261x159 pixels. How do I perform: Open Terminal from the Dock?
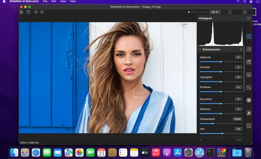(x=210, y=153)
